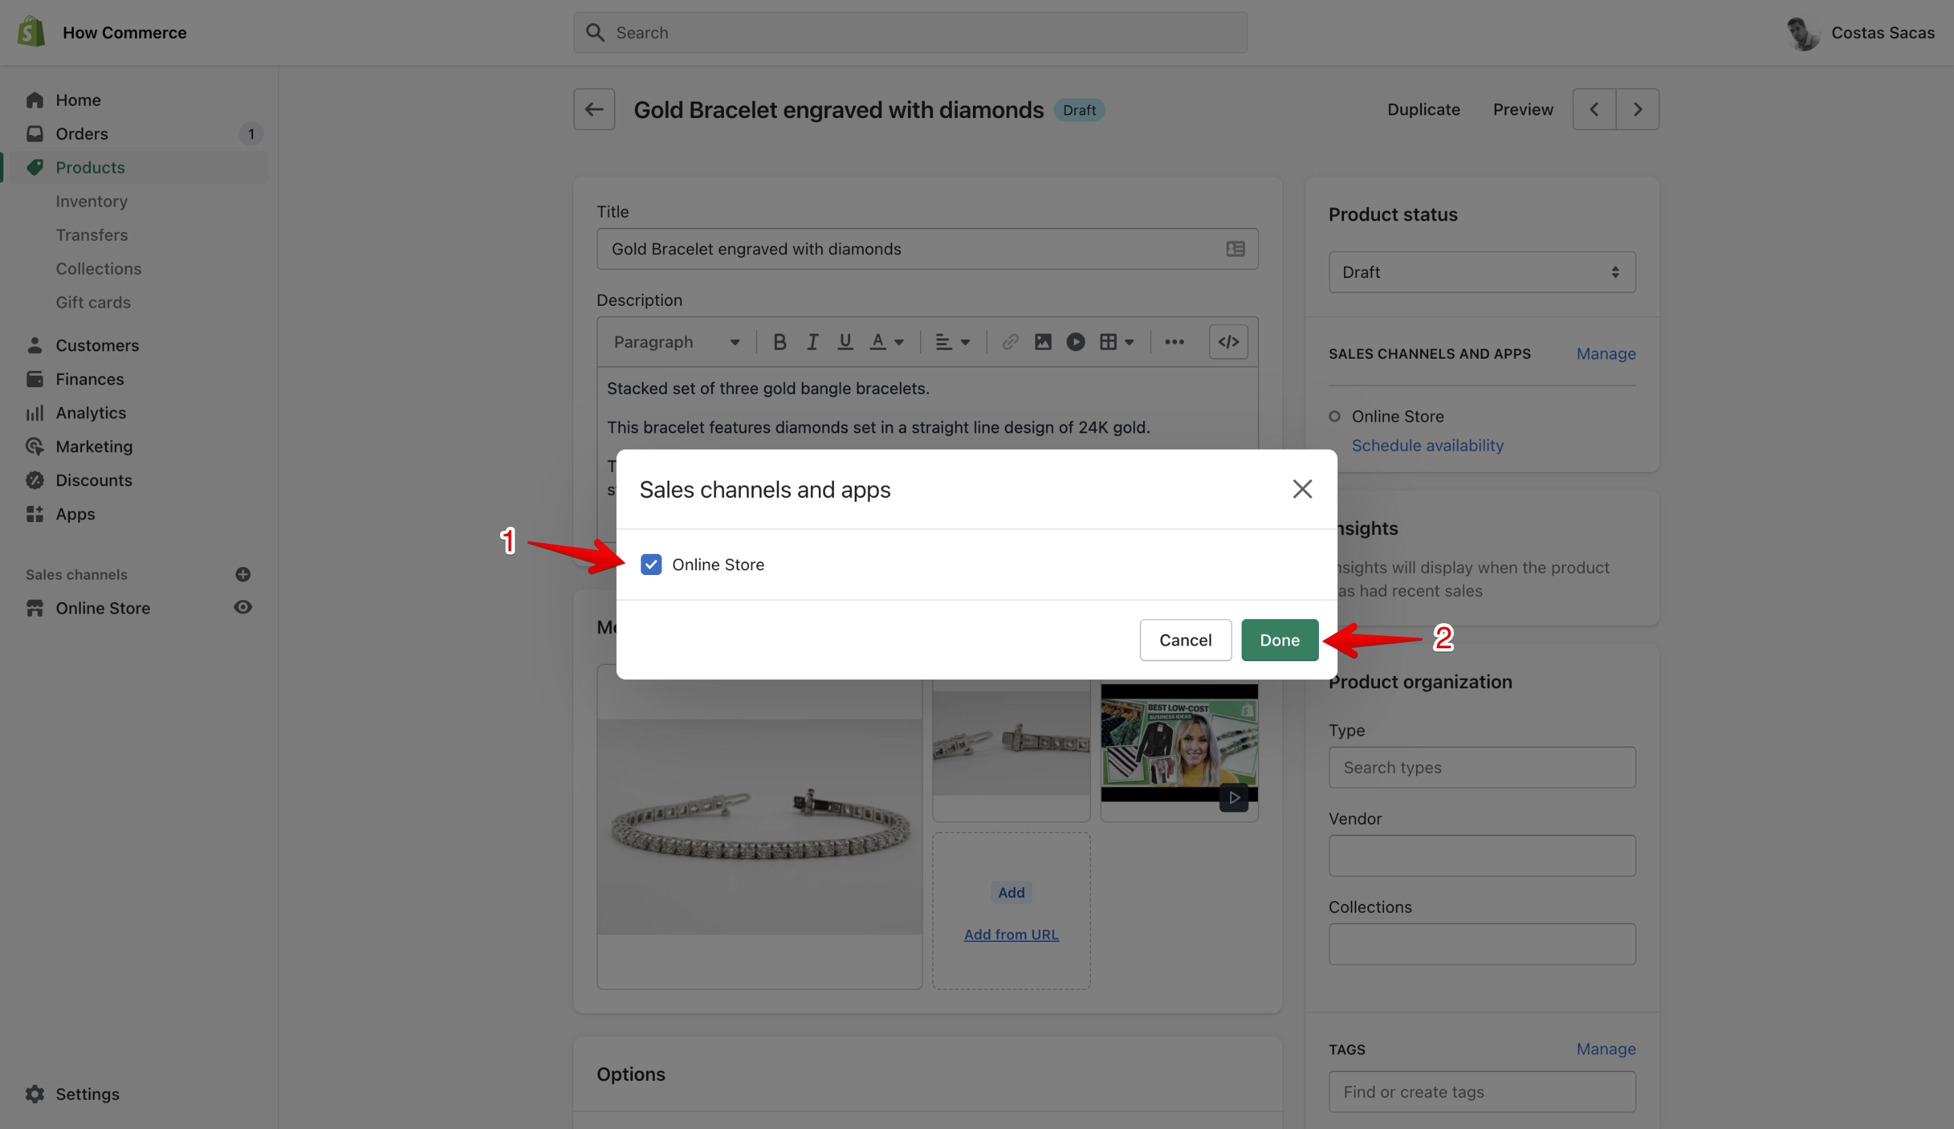Toggle bold formatting in description

point(780,342)
